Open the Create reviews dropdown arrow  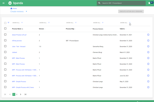coord(26,11)
